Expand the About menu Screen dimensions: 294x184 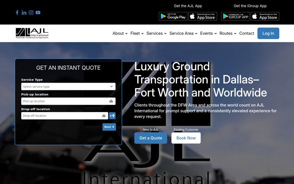[x=120, y=34]
